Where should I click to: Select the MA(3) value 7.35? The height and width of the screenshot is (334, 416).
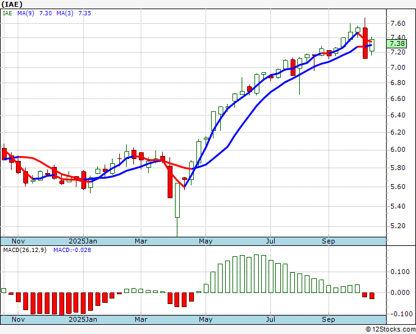coord(84,13)
